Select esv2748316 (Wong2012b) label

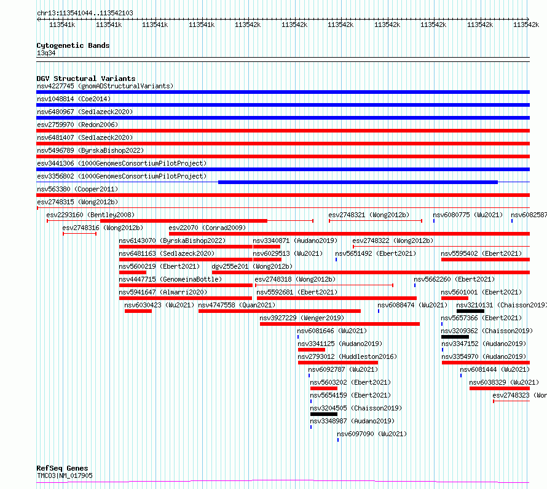103,228
